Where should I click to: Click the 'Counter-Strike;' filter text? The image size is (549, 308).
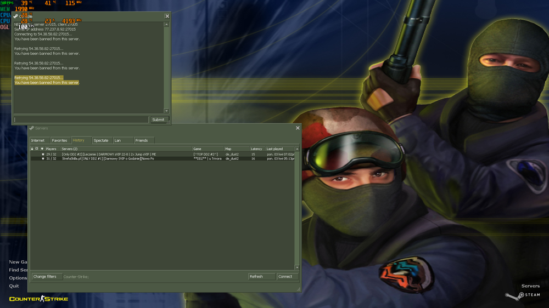click(76, 277)
